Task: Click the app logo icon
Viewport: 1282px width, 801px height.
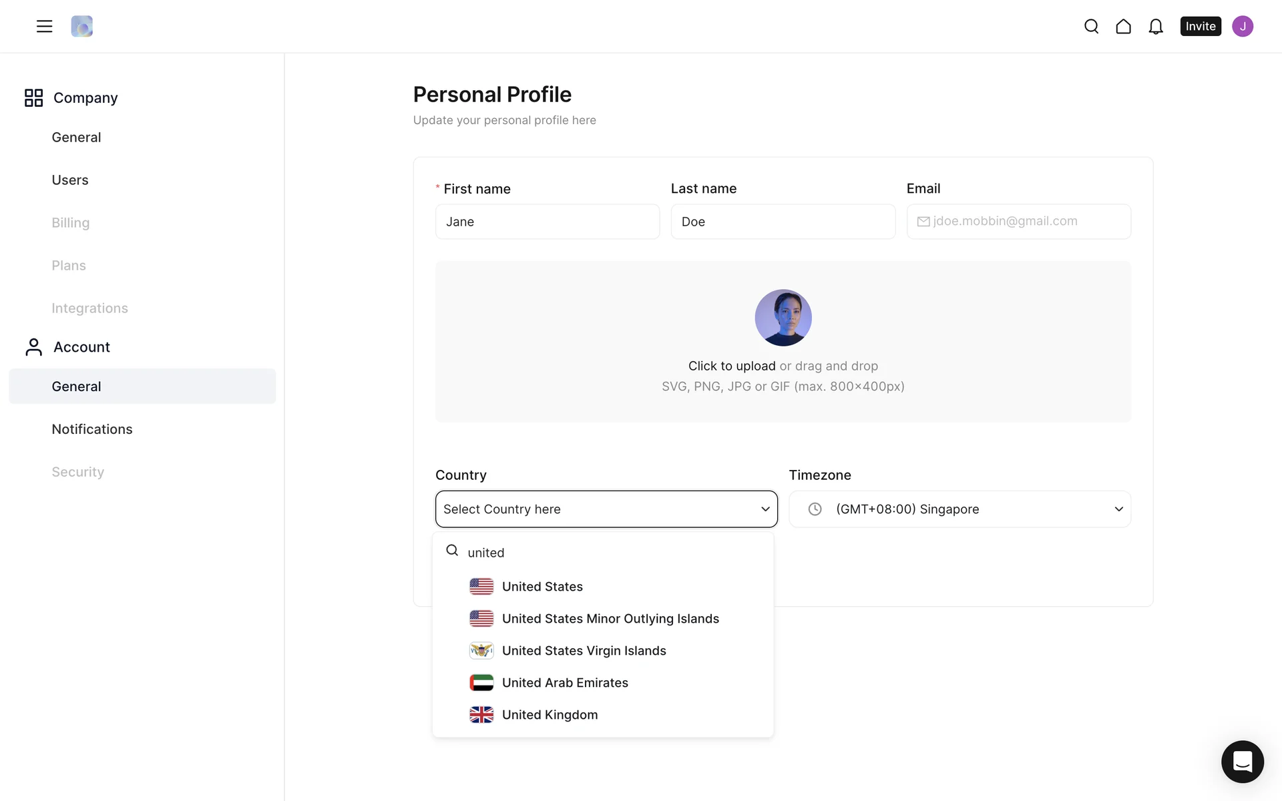Action: click(81, 26)
